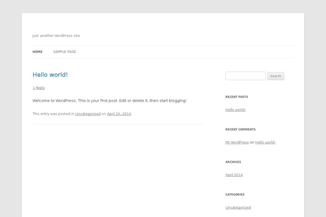The image size is (326, 217).
Task: Click the April 20, 2014 date link
Action: pos(118,114)
